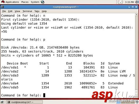Click the 'Blocks' column header
Image resolution: width=139 pixels, height=104 pixels.
(89, 64)
